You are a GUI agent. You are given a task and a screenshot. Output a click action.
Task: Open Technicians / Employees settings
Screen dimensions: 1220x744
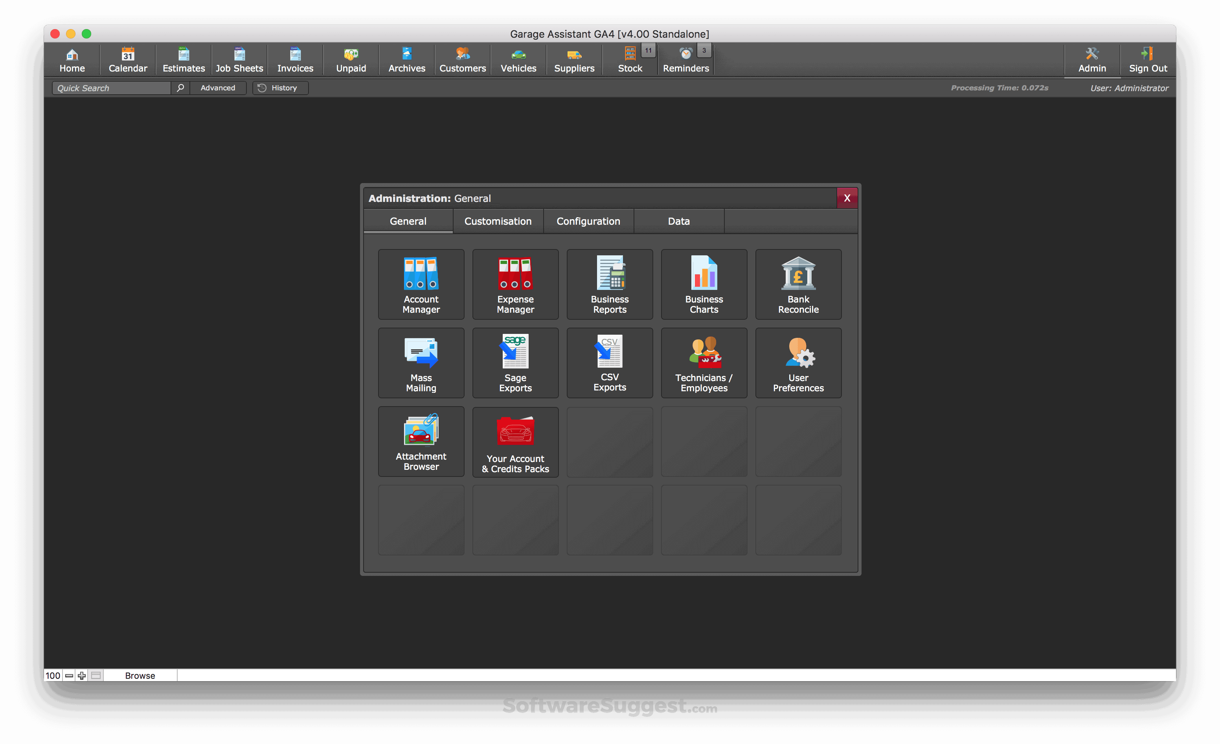(x=704, y=363)
